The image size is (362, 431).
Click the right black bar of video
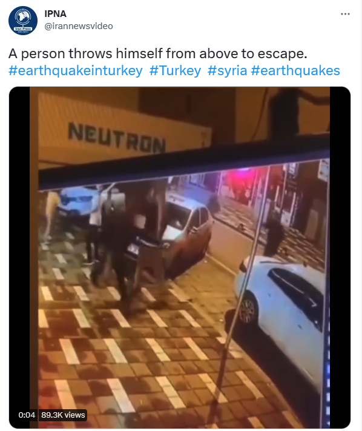340,257
